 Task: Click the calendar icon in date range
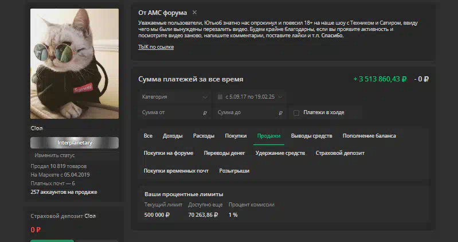click(220, 97)
